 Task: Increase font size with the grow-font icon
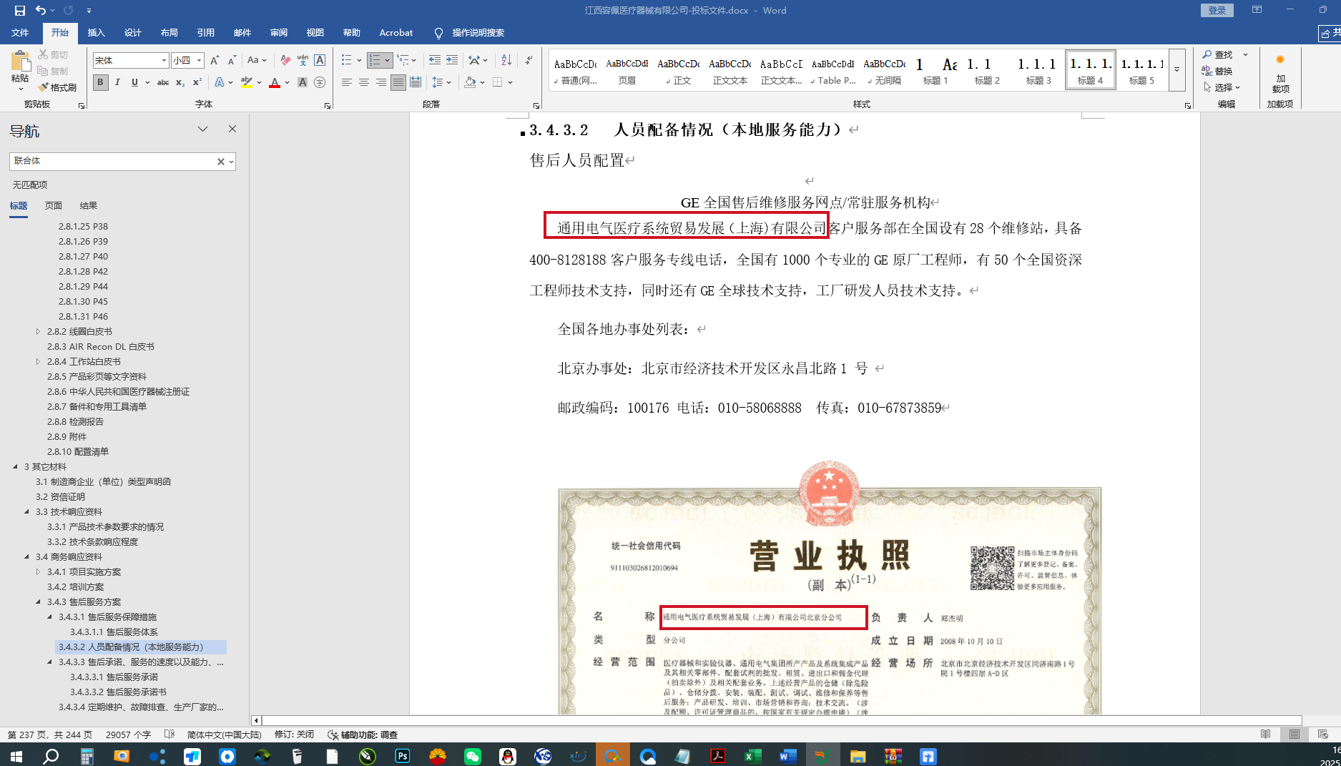pyautogui.click(x=215, y=61)
